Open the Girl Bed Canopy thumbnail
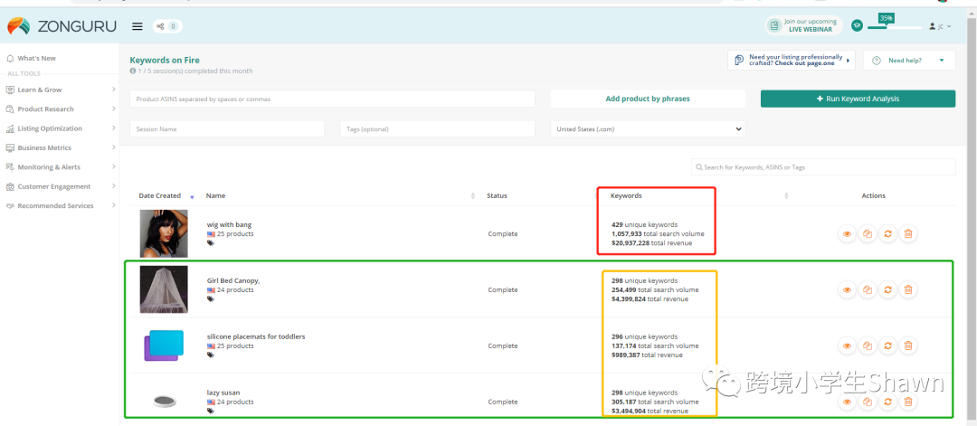This screenshot has width=977, height=426. pyautogui.click(x=163, y=289)
